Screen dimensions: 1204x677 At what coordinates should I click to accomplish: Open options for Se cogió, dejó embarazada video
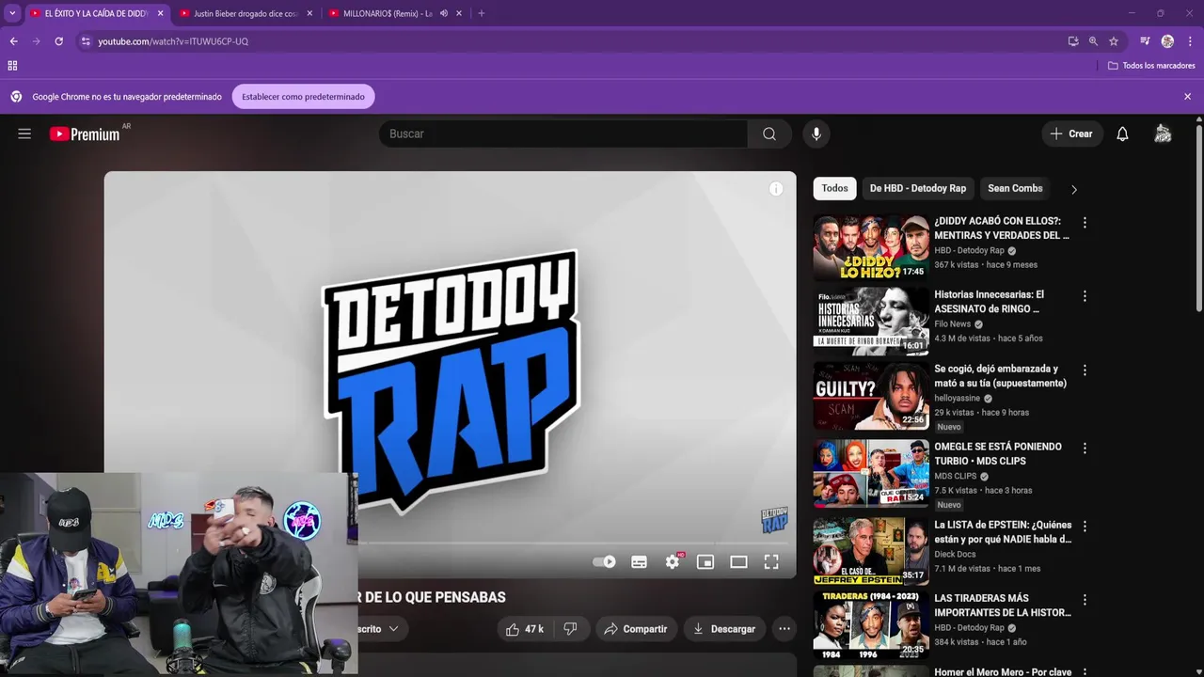(1085, 370)
